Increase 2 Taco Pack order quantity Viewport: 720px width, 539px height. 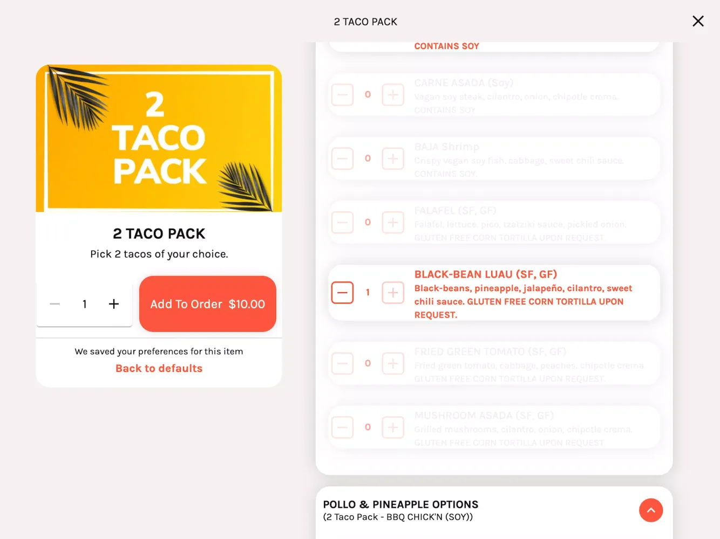point(114,304)
